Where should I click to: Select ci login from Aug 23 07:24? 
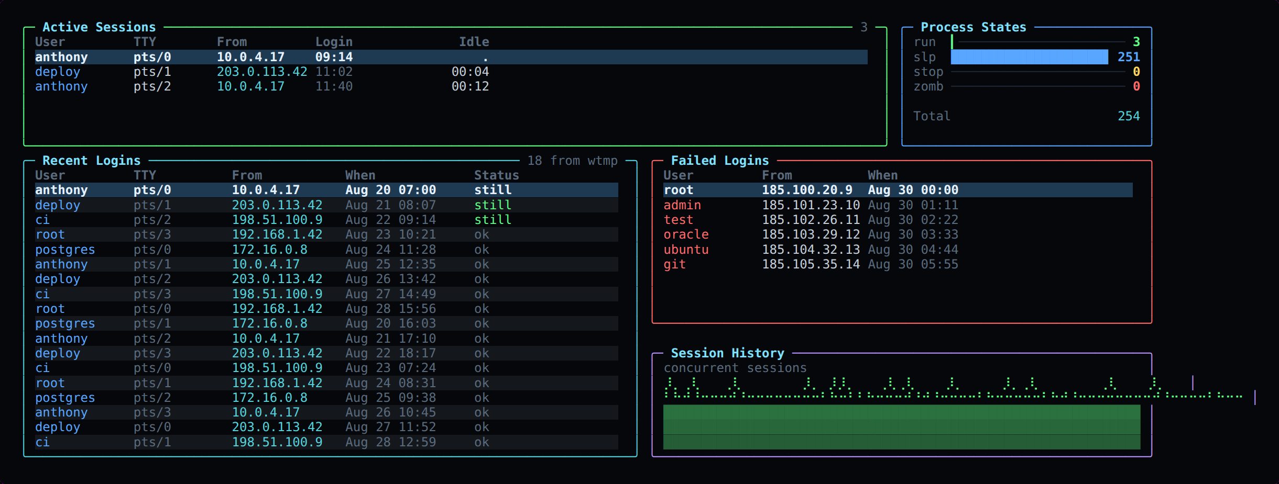pyautogui.click(x=326, y=368)
